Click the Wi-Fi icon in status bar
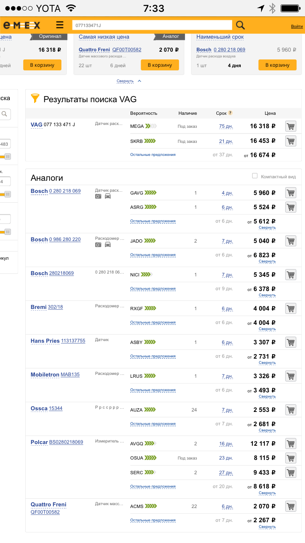305x543 pixels. pyautogui.click(x=71, y=8)
